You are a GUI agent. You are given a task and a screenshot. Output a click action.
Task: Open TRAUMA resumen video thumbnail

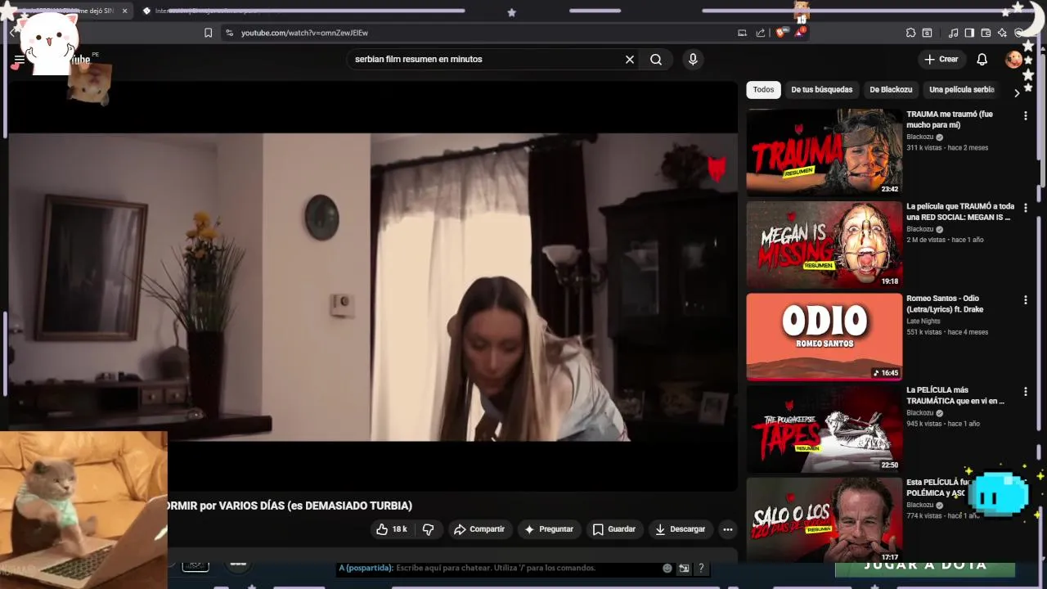[x=824, y=152]
